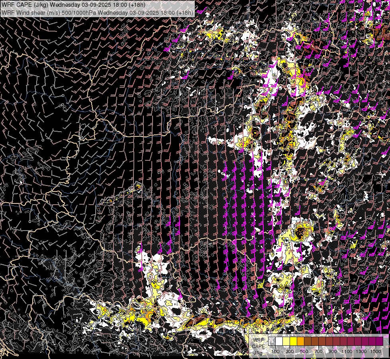Screen dimensions: 390x359
Task: Click the WRF CAPE (J/kg) title line
Action: point(73,5)
